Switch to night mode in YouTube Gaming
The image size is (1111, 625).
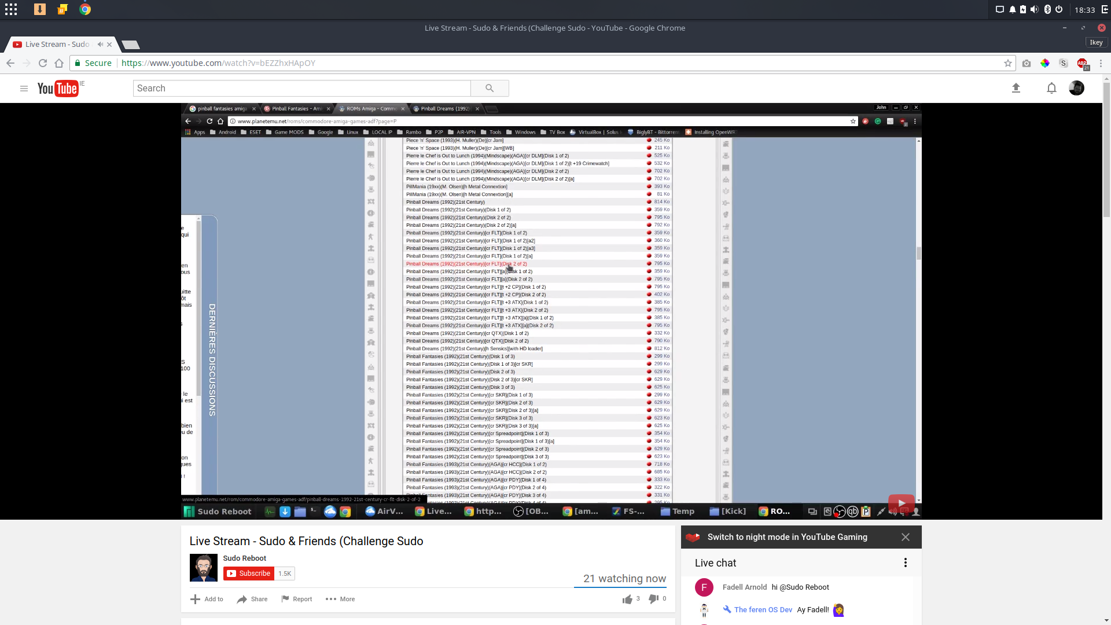(787, 537)
